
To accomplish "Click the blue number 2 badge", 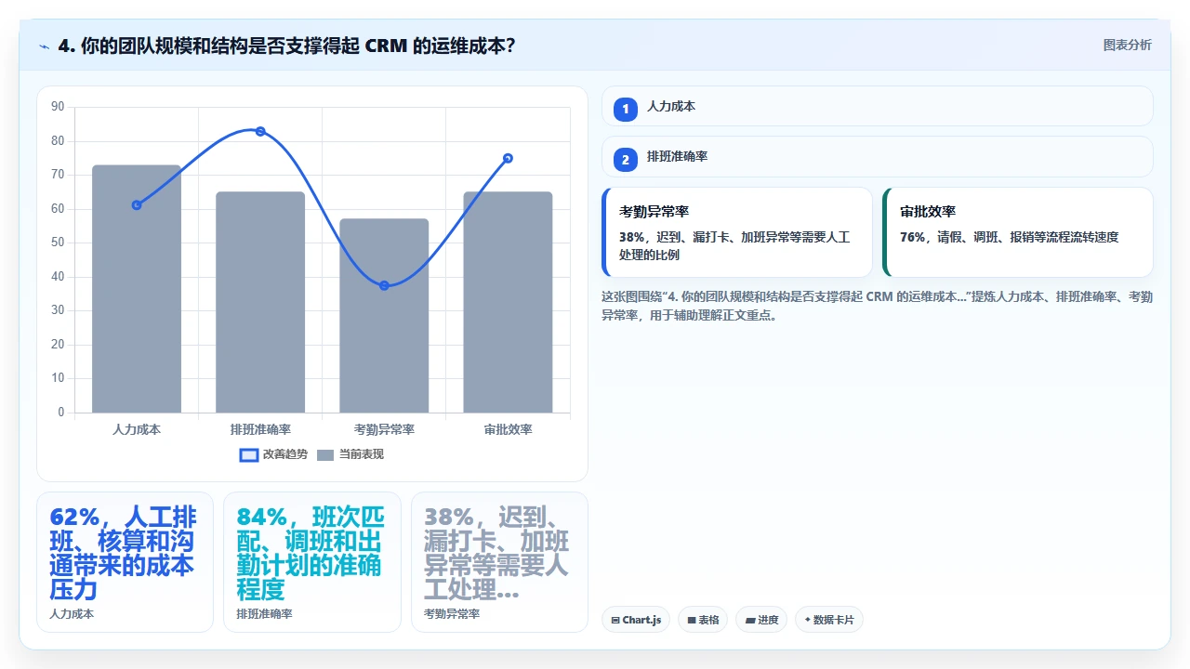I will click(626, 160).
